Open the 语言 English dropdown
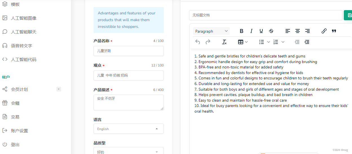Image resolution: width=352 pixels, height=154 pixels. coord(129,129)
